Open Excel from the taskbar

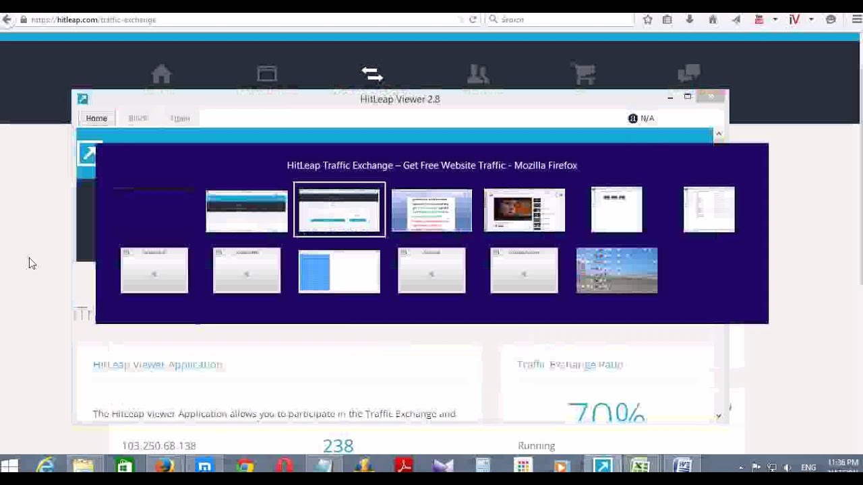pyautogui.click(x=640, y=466)
